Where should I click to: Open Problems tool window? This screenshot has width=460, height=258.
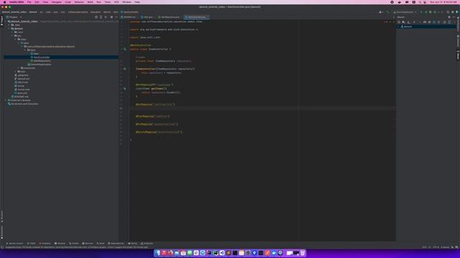click(x=45, y=244)
